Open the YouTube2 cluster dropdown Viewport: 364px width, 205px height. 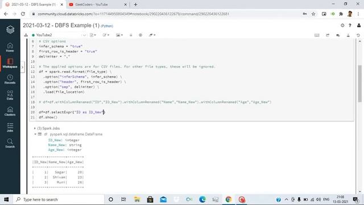59,35
